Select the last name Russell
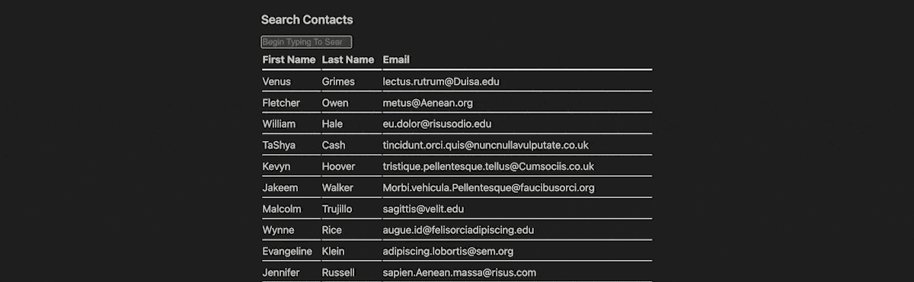This screenshot has height=282, width=914. coord(338,274)
